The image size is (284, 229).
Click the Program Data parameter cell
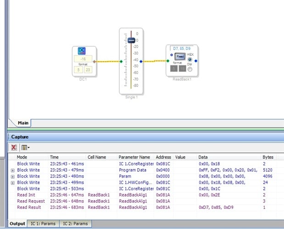pos(133,170)
